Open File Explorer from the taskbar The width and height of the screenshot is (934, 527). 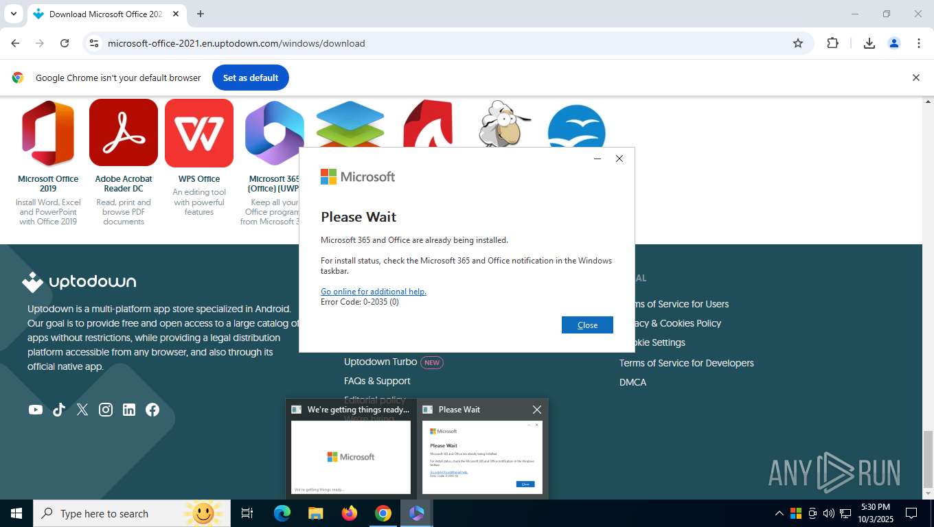click(315, 513)
